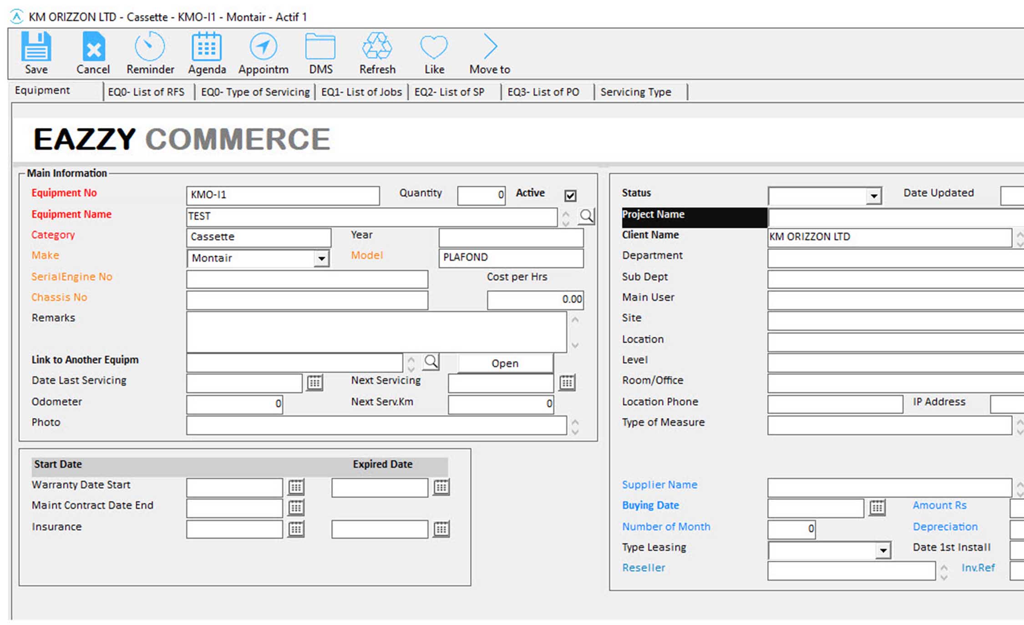Click the Like heart icon
Image resolution: width=1024 pixels, height=625 pixels.
tap(434, 47)
